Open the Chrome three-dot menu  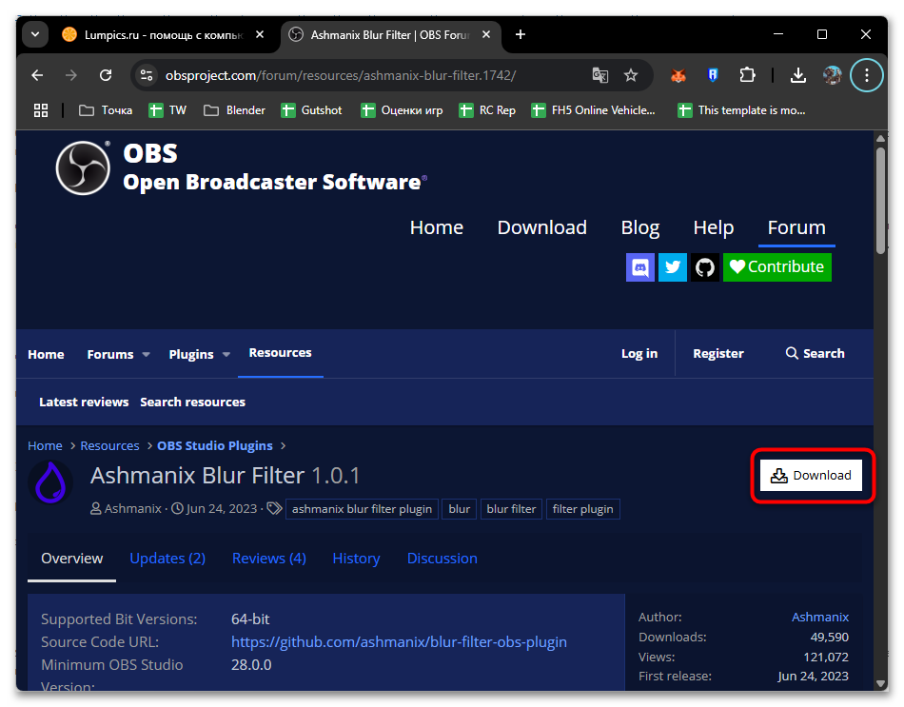tap(866, 75)
